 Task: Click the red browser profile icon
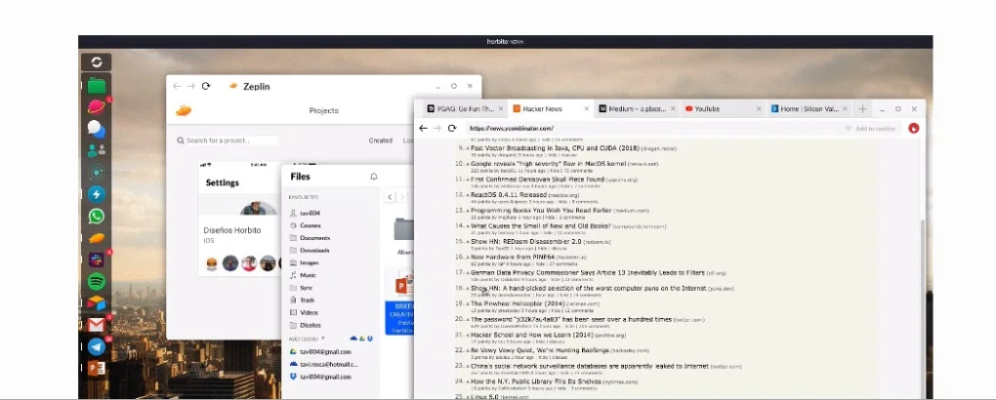tap(914, 128)
